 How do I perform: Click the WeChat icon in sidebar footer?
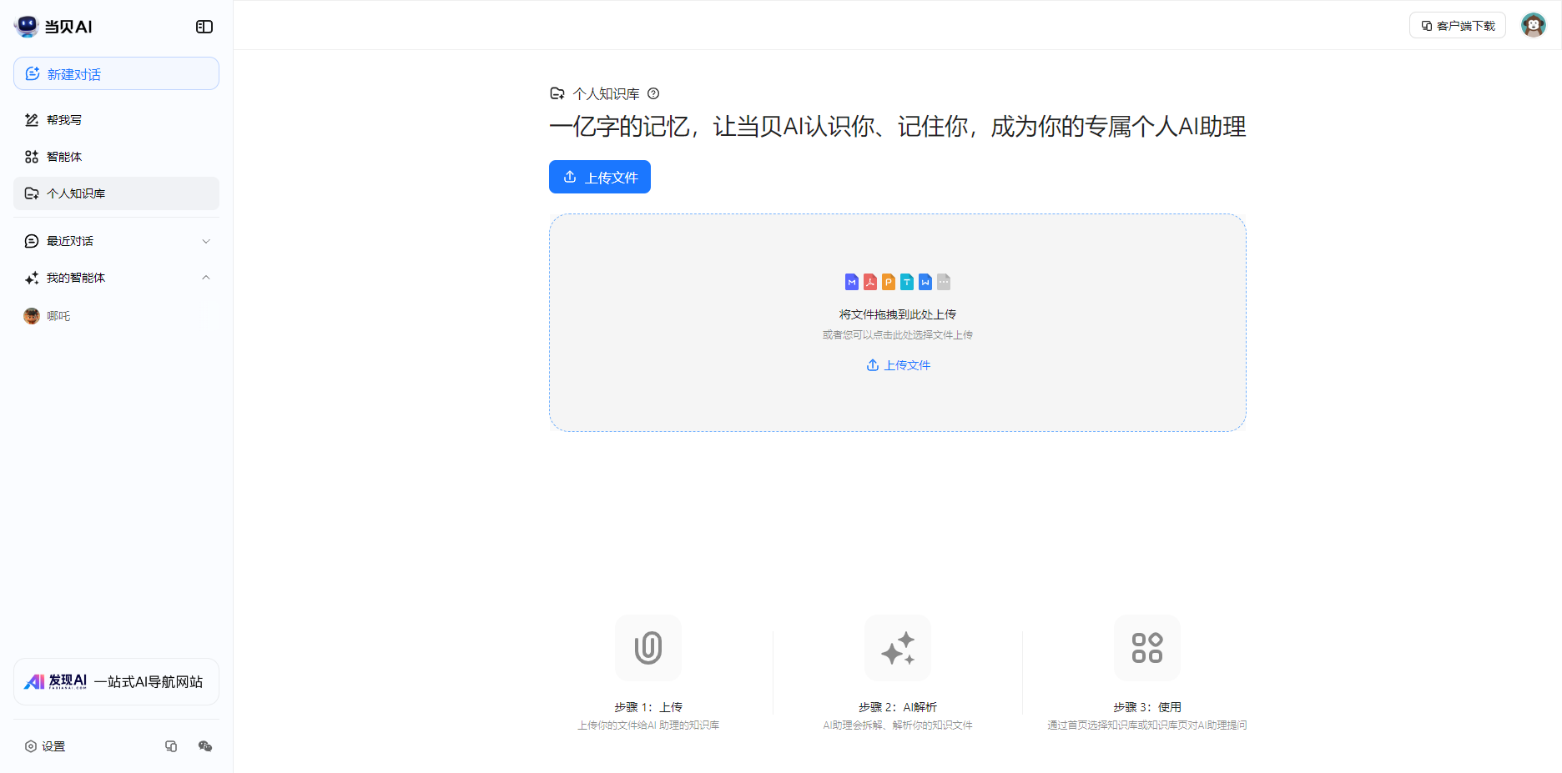pos(205,746)
